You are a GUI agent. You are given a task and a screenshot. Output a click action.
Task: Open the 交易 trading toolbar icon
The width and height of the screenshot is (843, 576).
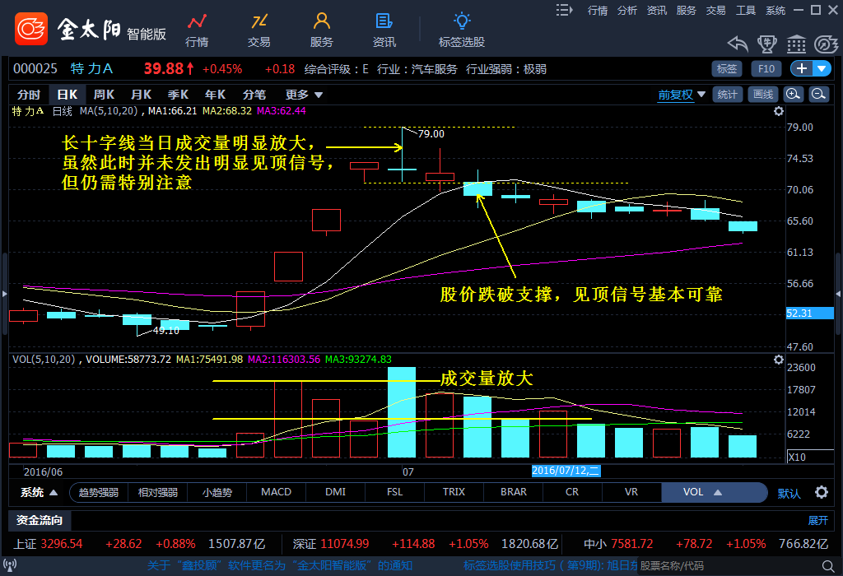[x=258, y=30]
